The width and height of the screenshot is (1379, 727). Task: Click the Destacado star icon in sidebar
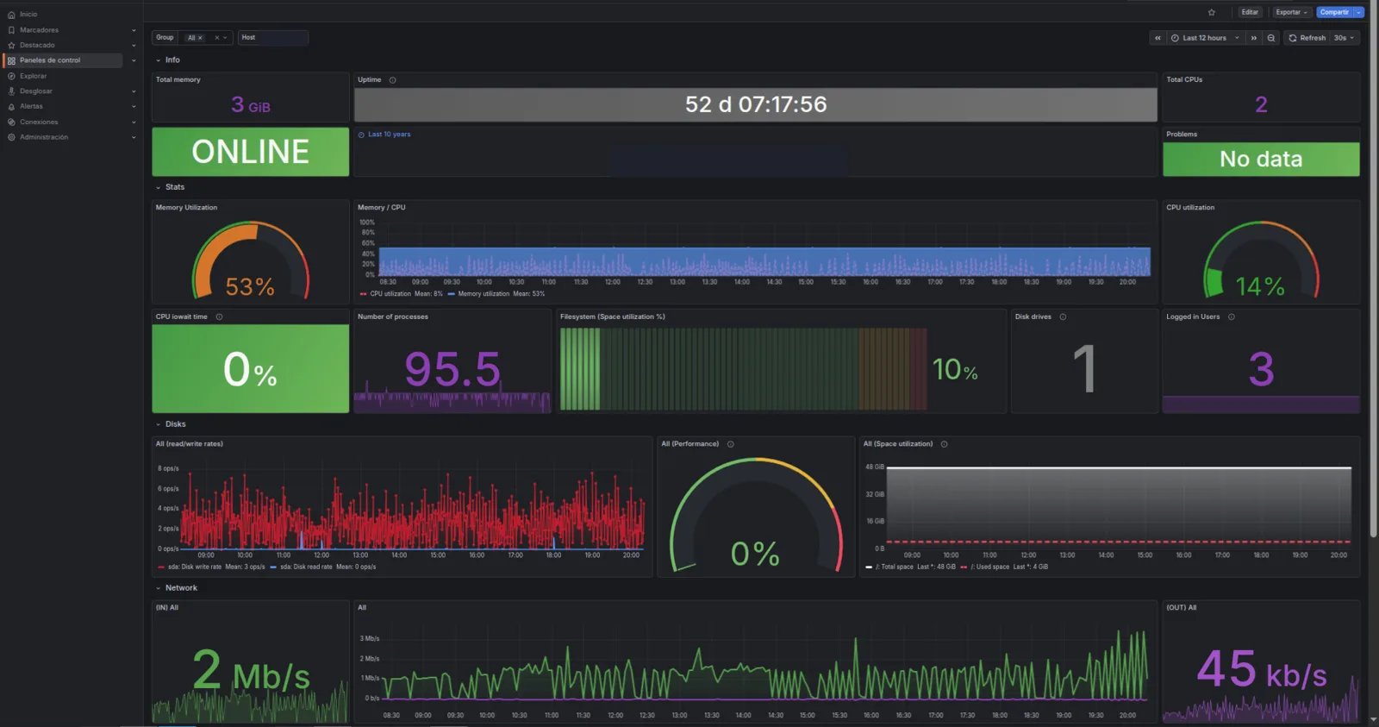11,45
